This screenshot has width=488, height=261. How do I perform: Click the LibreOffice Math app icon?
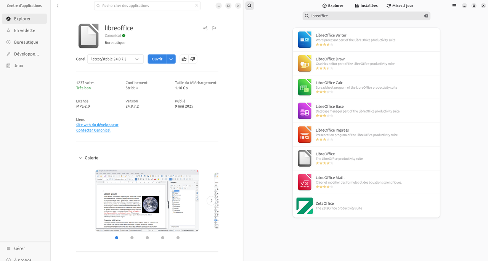tap(305, 182)
